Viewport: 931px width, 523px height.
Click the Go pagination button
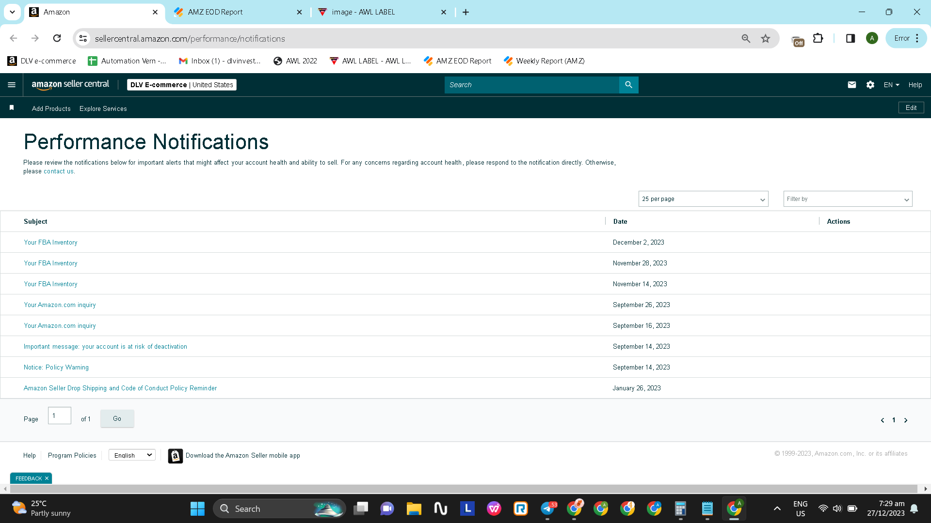[x=117, y=418]
